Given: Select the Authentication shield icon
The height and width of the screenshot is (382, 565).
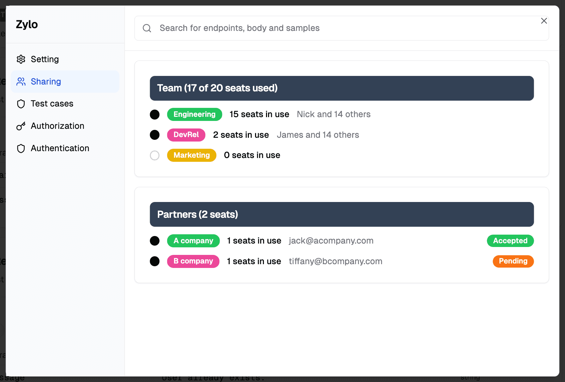Looking at the screenshot, I should click(x=21, y=148).
